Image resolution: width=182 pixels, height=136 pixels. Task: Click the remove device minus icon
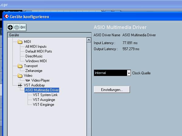click(17, 28)
